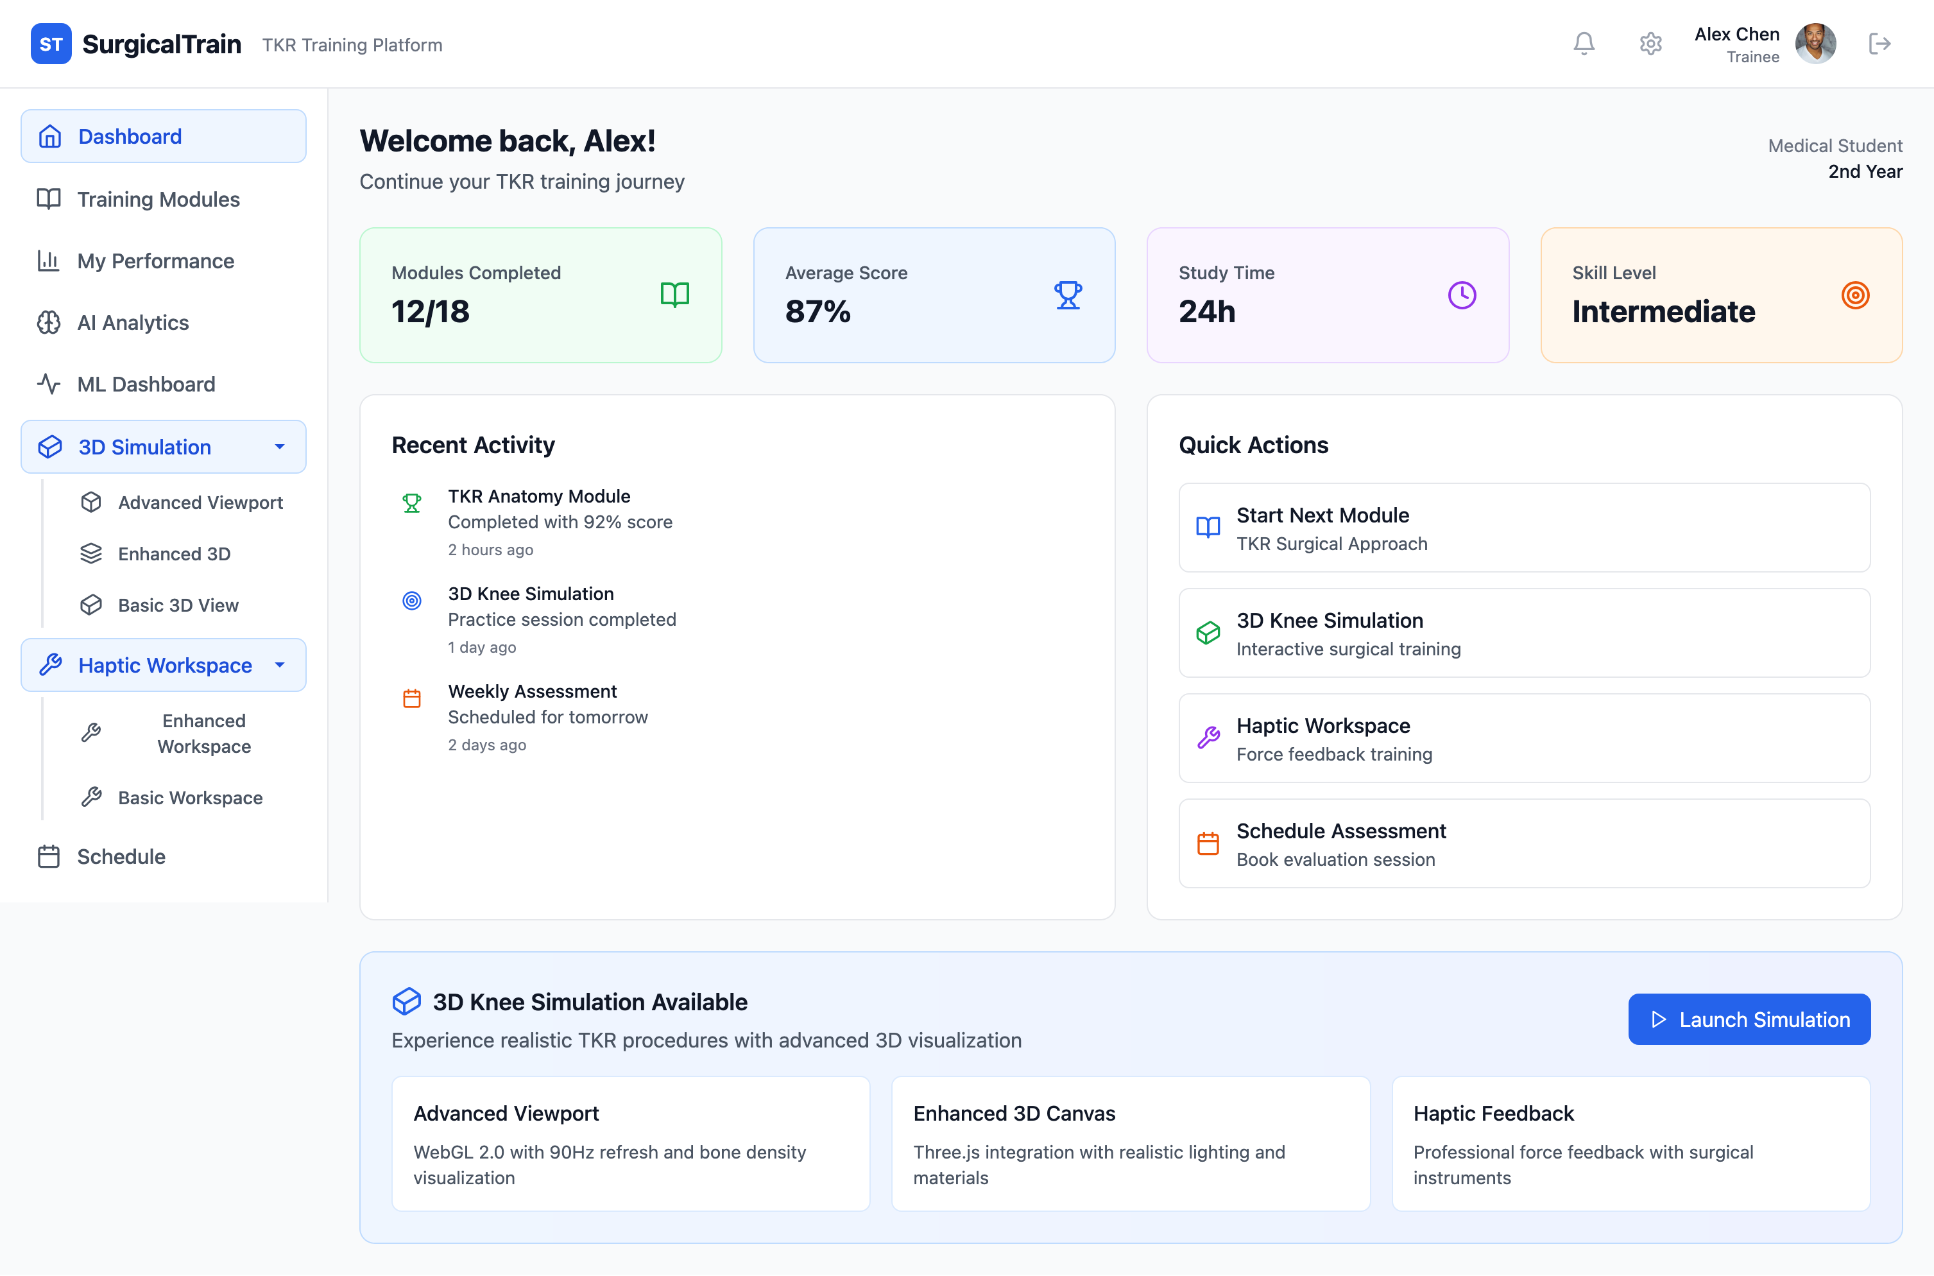Select Start Next Module quick action
This screenshot has width=1934, height=1276.
tap(1523, 528)
